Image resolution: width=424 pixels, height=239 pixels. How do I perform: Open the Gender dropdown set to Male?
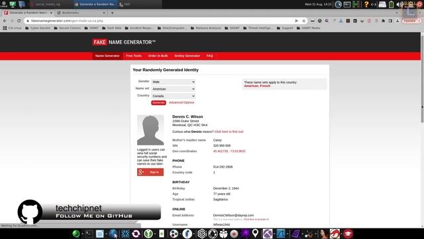pyautogui.click(x=173, y=82)
